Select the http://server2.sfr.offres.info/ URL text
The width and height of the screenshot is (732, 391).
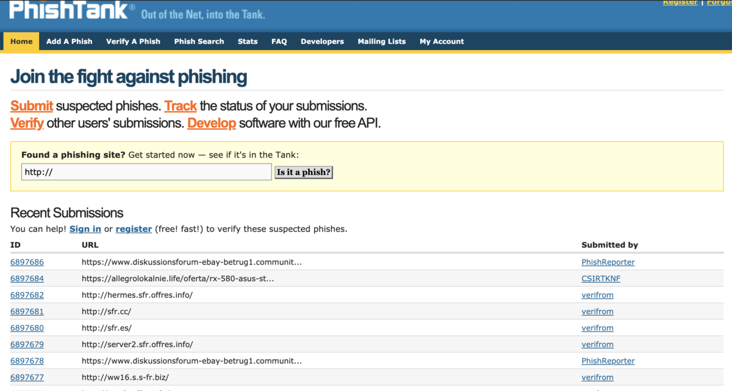(137, 344)
